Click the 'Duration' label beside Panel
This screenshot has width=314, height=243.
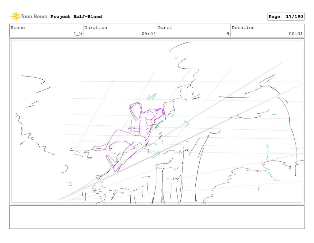(x=243, y=28)
